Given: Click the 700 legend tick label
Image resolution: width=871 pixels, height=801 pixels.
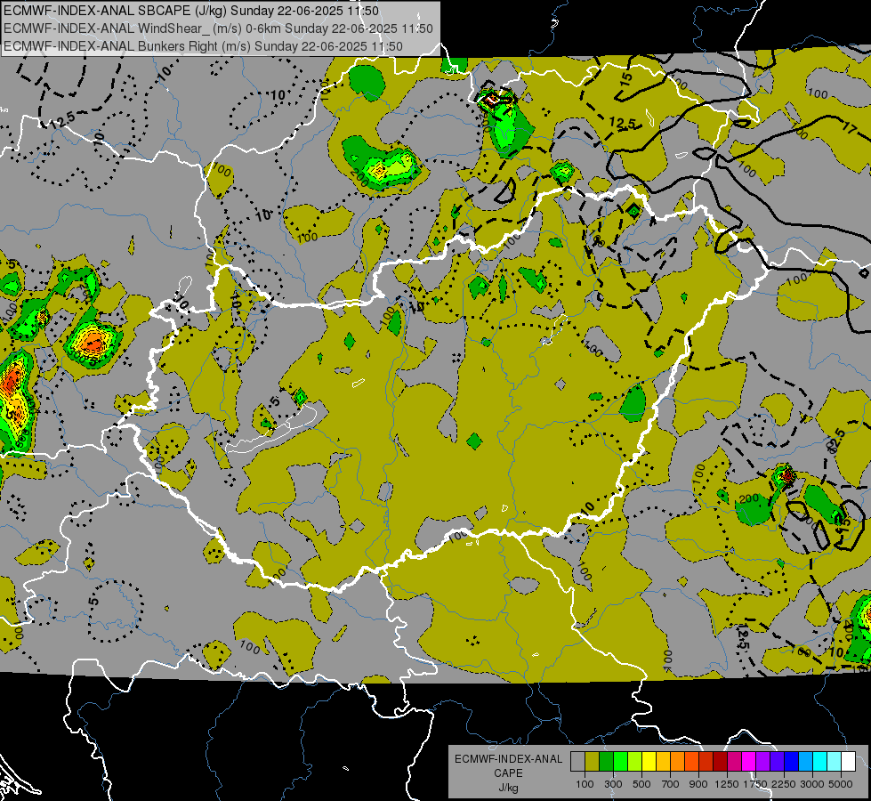Looking at the screenshot, I should [671, 784].
